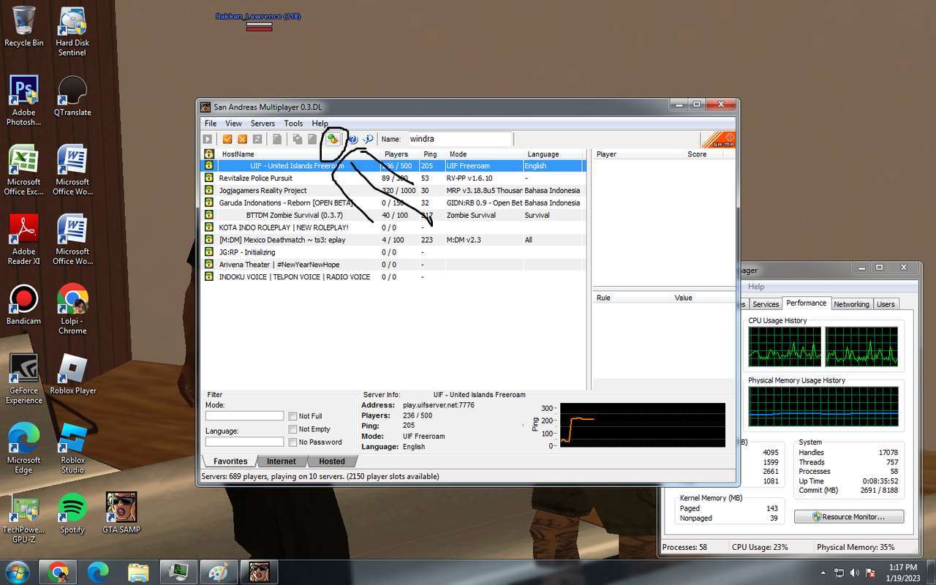936x585 pixels.
Task: Select the Spotify desktop shortcut
Action: 72,513
